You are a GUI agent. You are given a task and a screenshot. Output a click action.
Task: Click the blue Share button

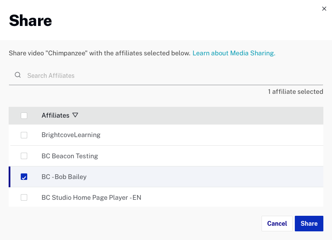pyautogui.click(x=309, y=224)
